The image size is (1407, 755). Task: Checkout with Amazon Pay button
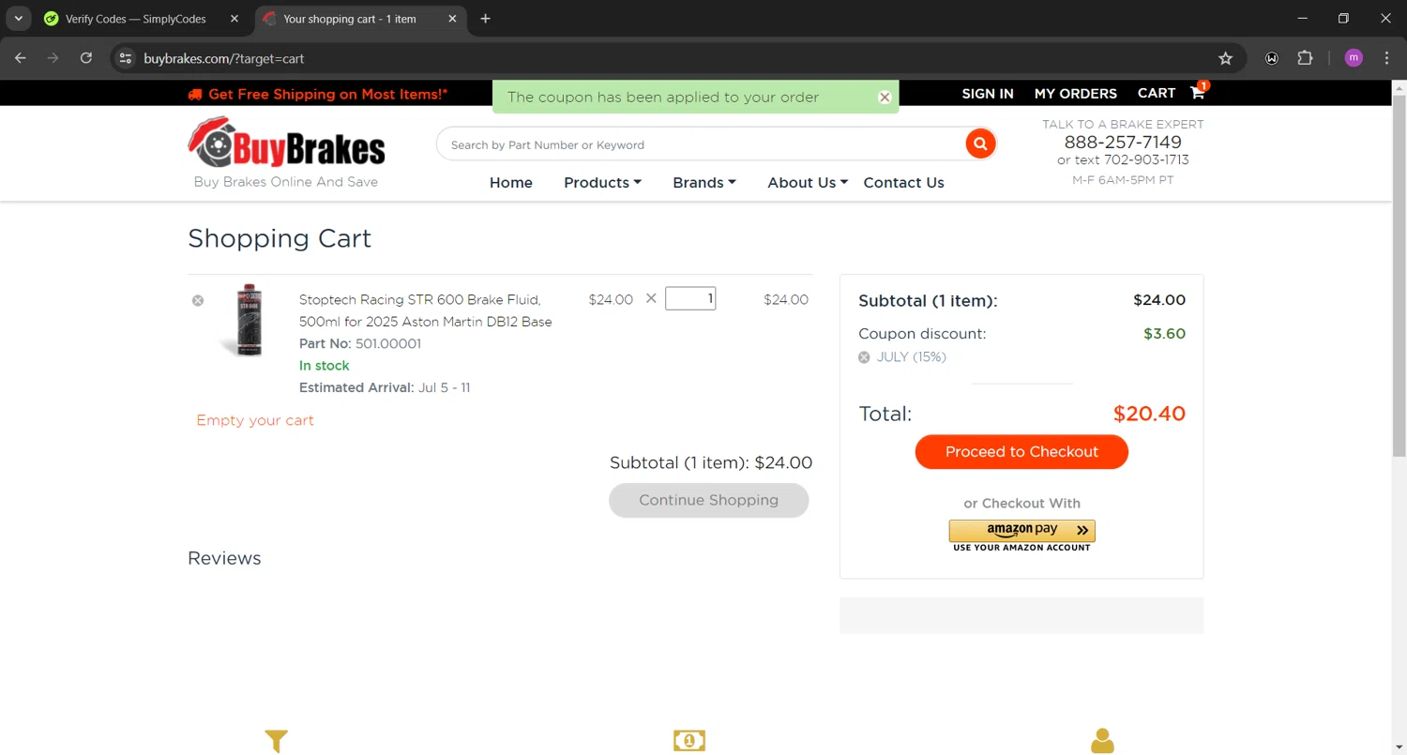(x=1021, y=531)
